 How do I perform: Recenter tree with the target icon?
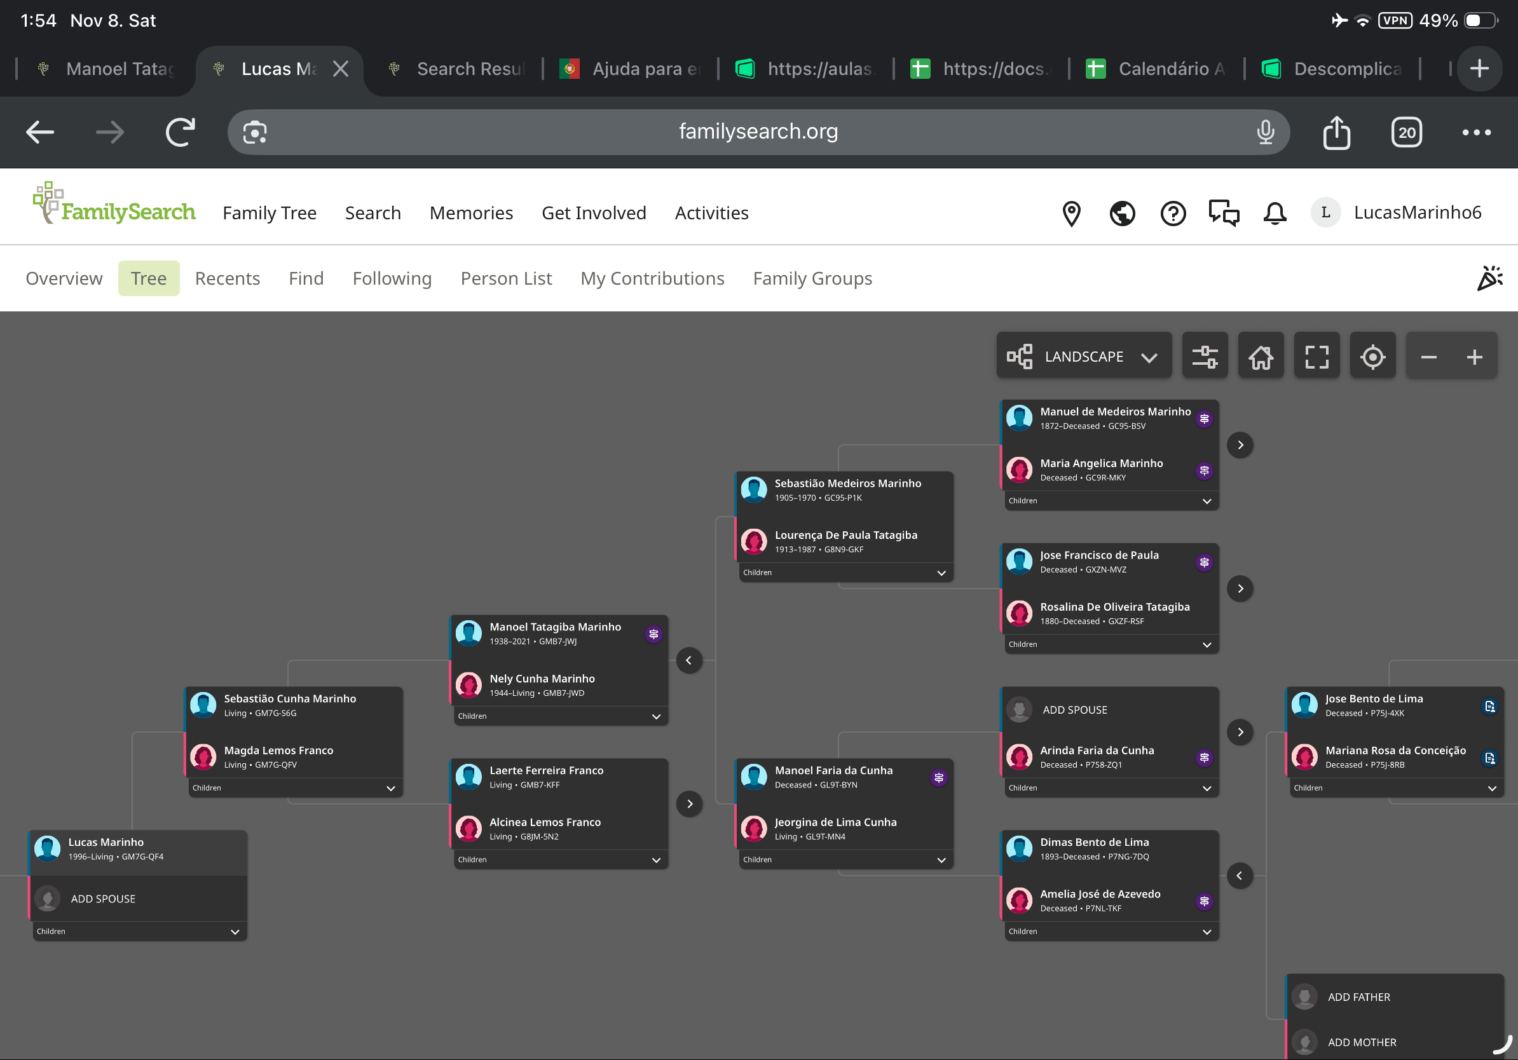1372,357
